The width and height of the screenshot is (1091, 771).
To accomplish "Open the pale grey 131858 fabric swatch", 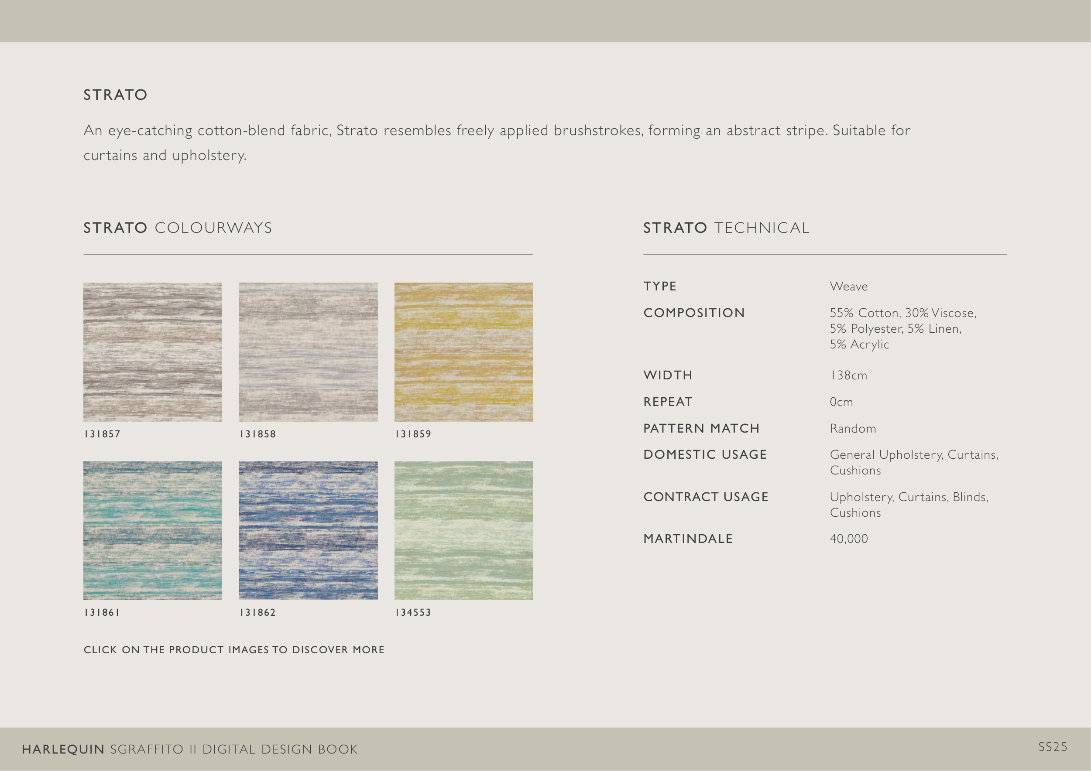I will click(308, 352).
